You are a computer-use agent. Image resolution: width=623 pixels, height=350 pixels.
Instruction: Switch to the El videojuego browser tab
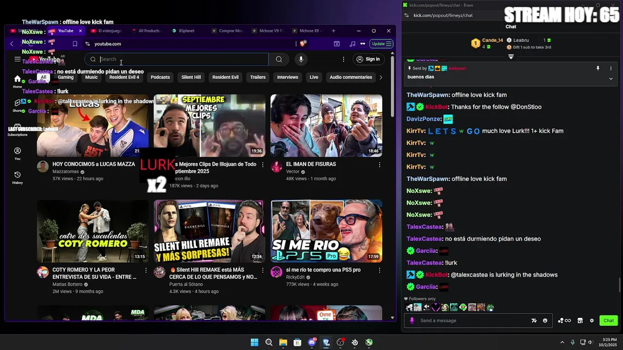(x=108, y=31)
